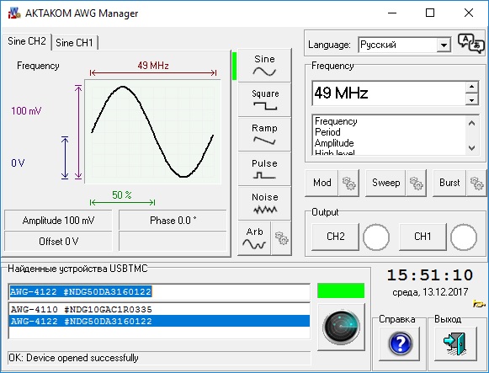Click the translation language icon
489x373 pixels.
[x=471, y=44]
